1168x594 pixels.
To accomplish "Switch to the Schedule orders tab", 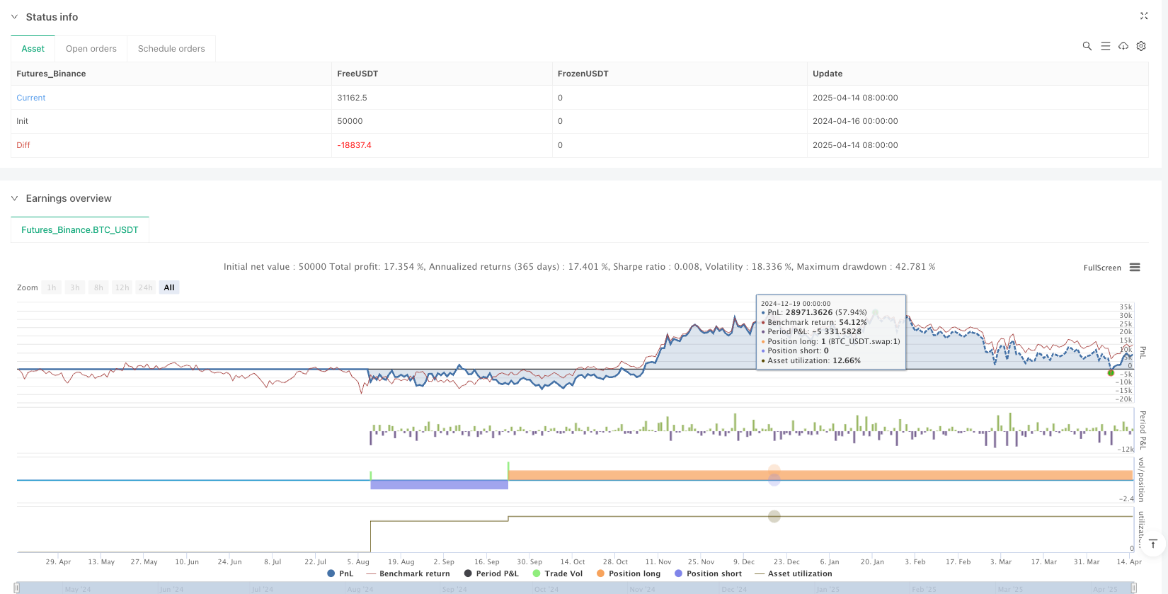I will 171,49.
